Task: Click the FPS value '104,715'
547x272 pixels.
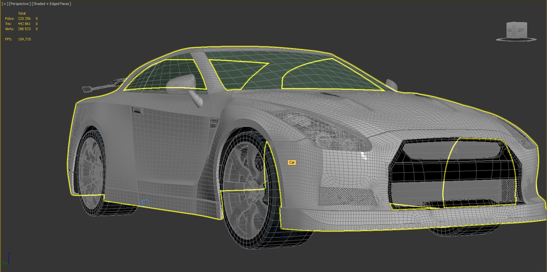Action: point(25,39)
